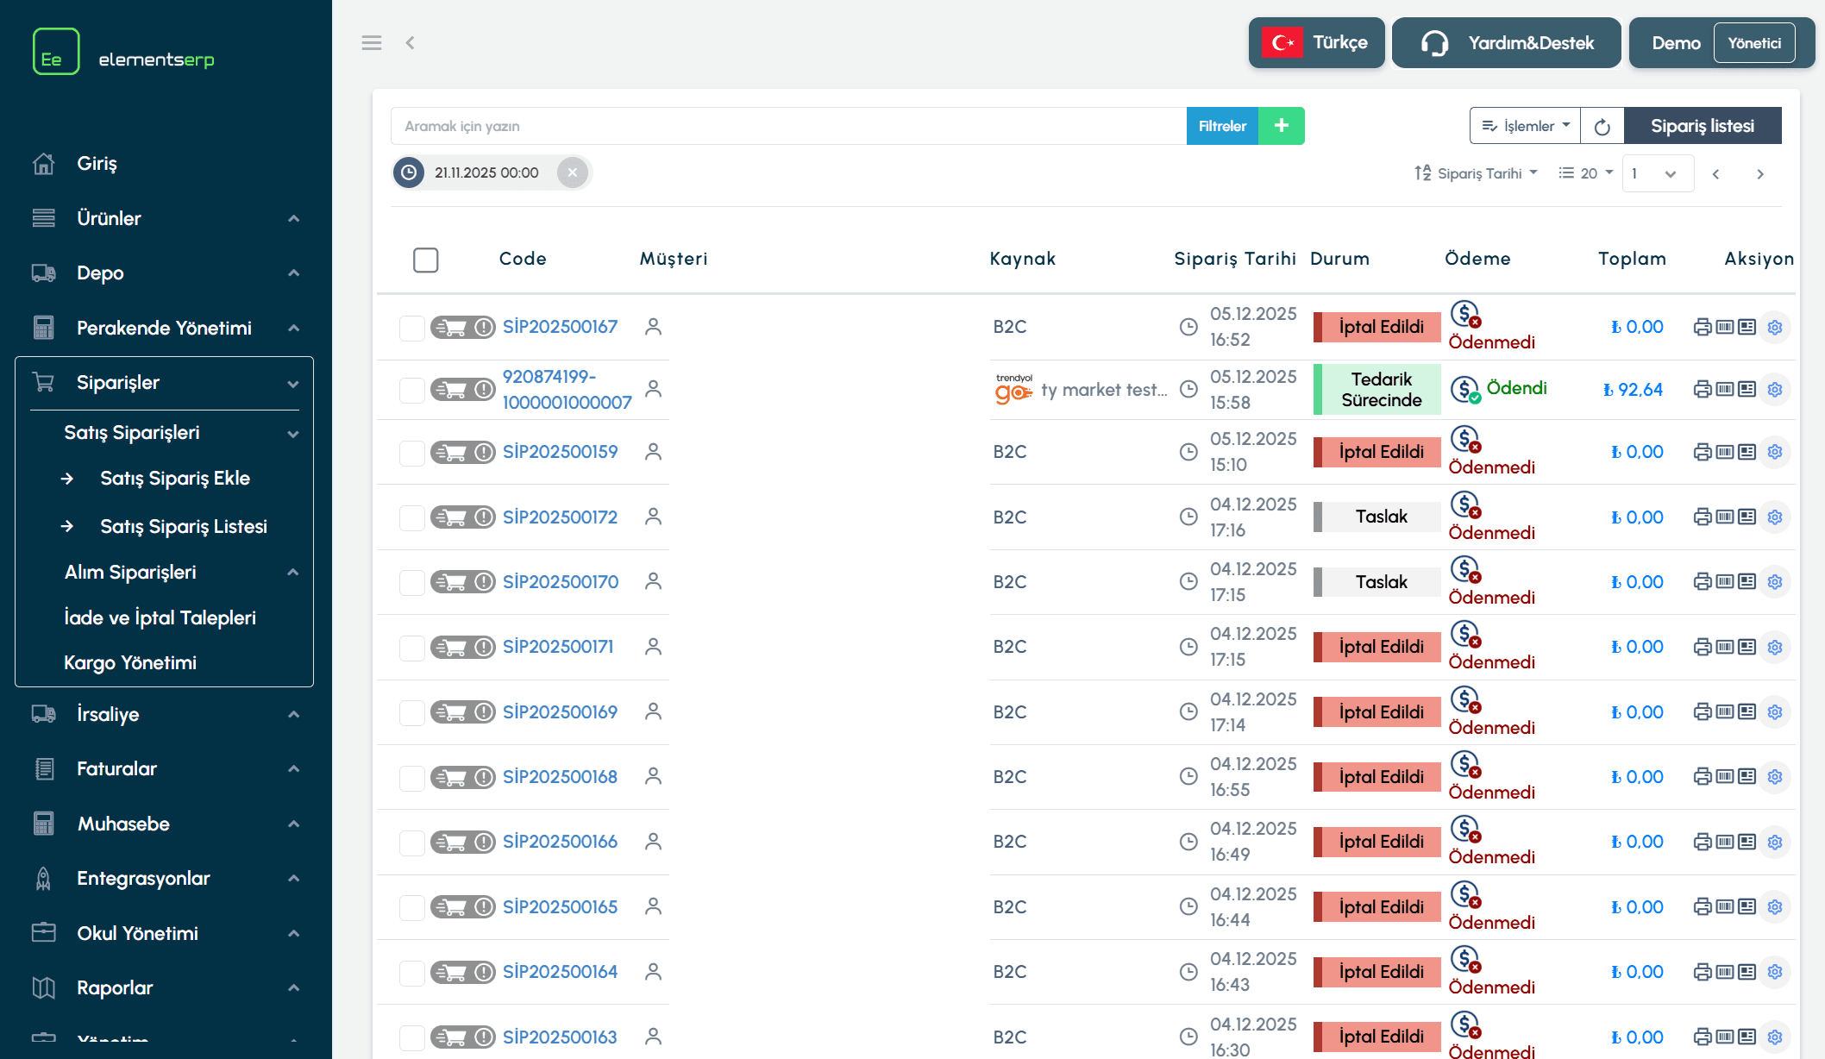The width and height of the screenshot is (1825, 1059).
Task: Remove the 21.11.2025 date filter chip
Action: [x=572, y=172]
